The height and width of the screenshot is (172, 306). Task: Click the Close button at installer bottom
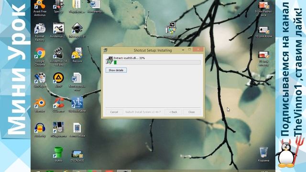tap(191, 112)
